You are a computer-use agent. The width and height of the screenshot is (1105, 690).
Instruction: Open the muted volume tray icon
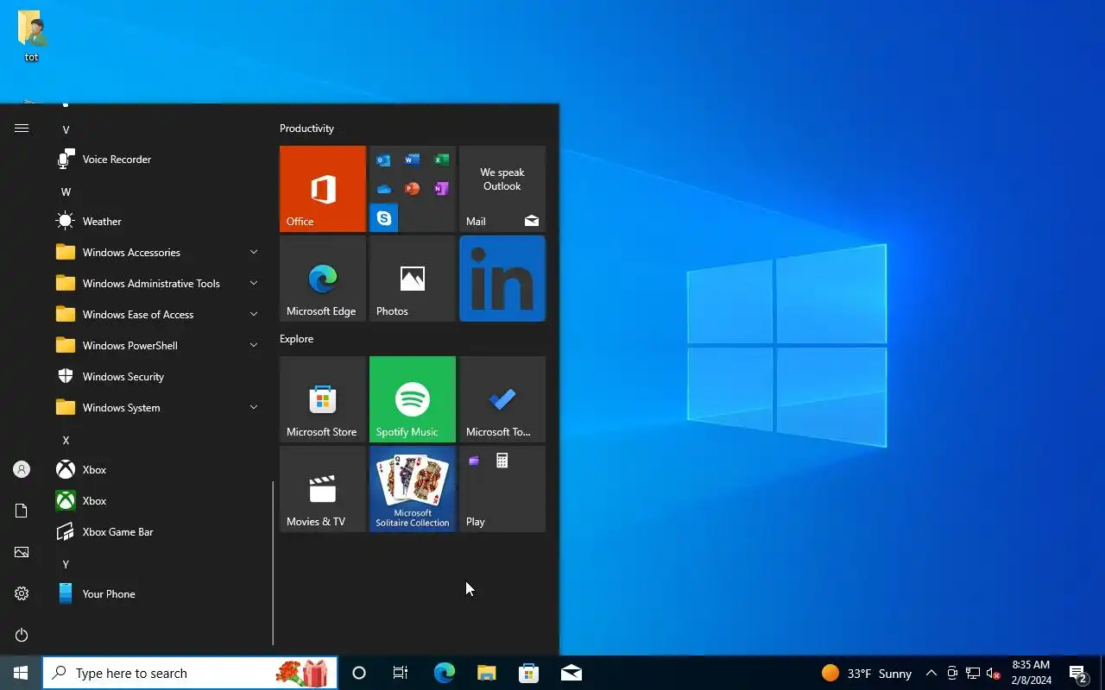point(993,674)
